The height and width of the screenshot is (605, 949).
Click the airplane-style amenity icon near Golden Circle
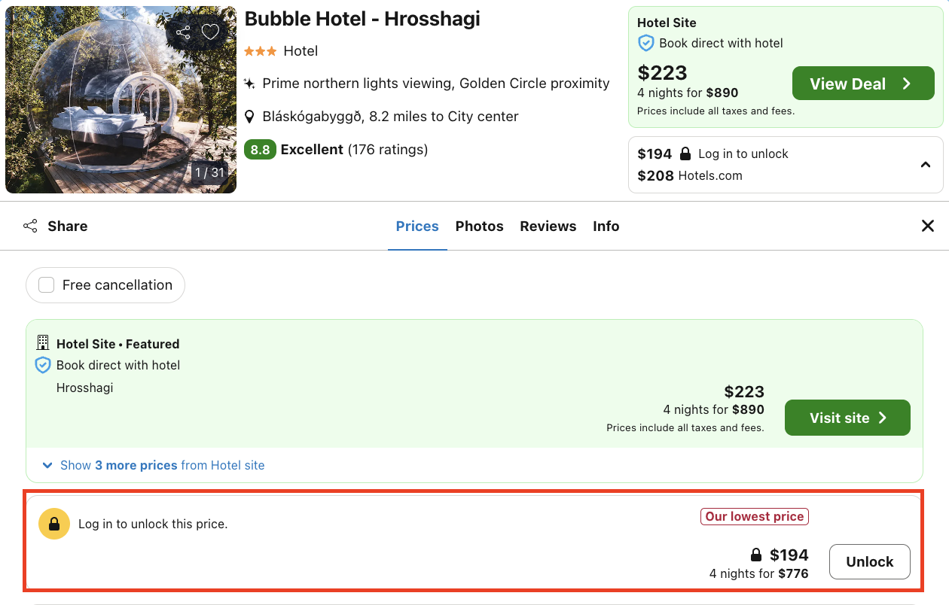pos(249,83)
